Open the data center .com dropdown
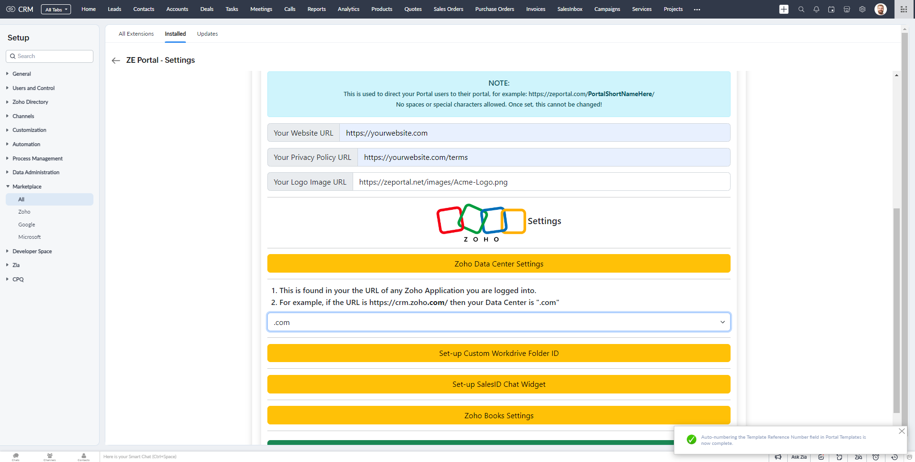 coord(498,322)
